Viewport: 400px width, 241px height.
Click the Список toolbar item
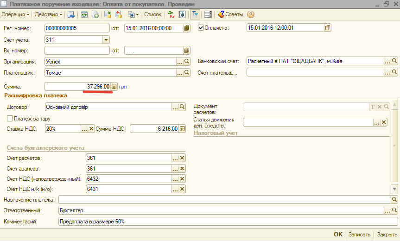pos(153,14)
